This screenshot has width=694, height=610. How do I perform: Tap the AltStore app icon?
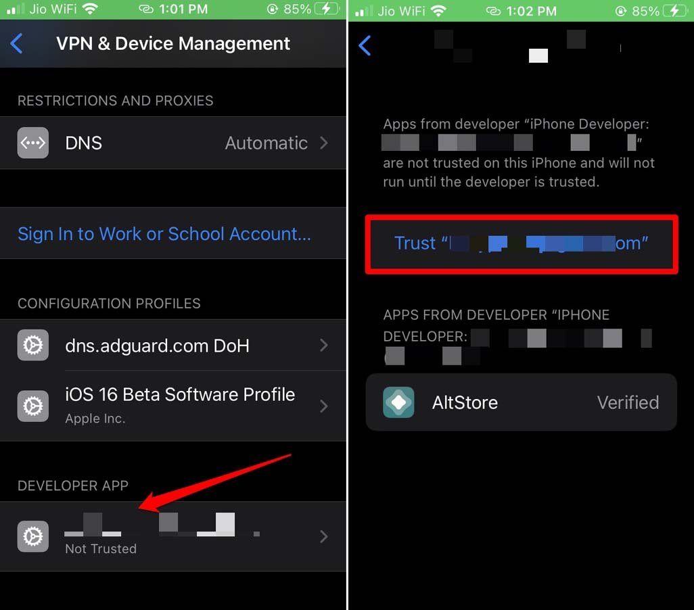click(x=398, y=402)
